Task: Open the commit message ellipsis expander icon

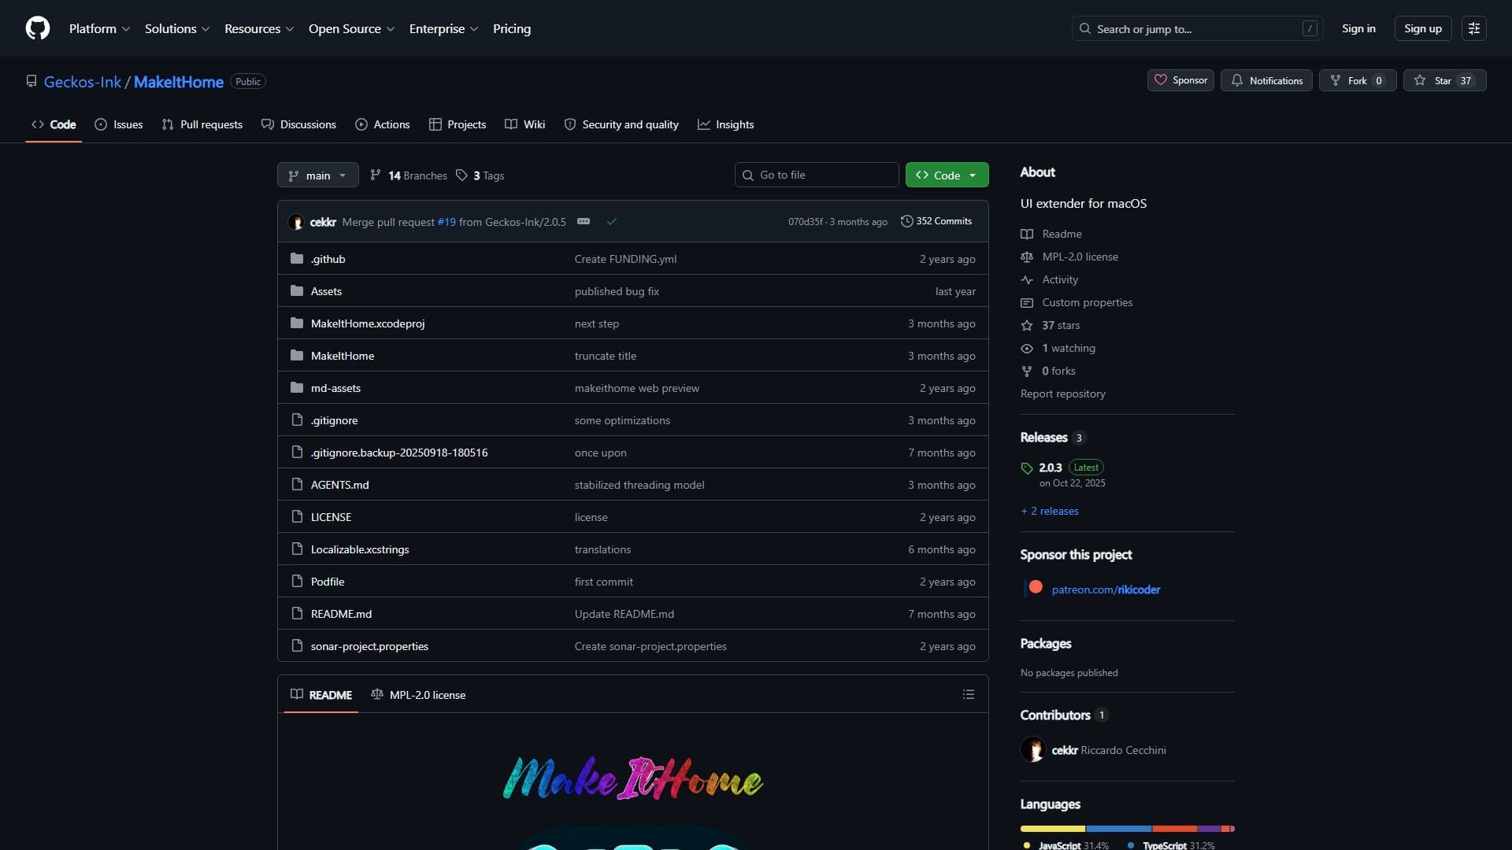Action: click(584, 221)
